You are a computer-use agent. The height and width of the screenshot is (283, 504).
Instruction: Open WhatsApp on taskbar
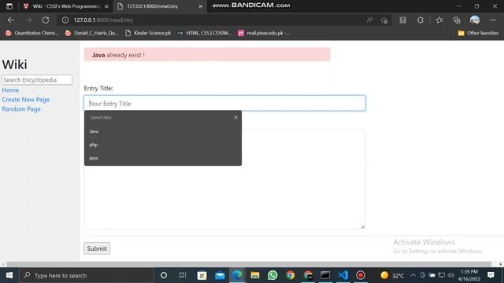pos(272,275)
